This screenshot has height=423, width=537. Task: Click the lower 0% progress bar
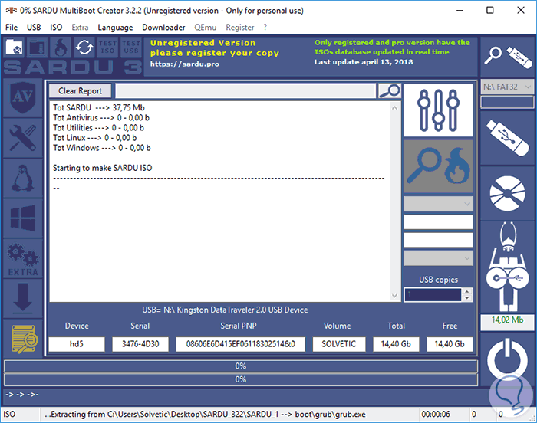(240, 379)
